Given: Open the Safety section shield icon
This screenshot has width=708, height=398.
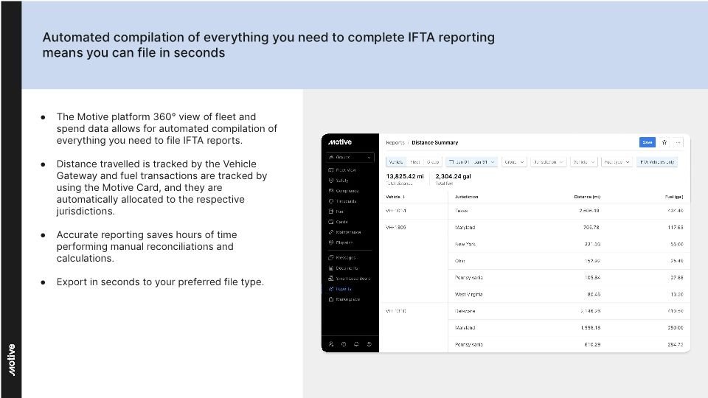Looking at the screenshot, I should click(x=331, y=181).
